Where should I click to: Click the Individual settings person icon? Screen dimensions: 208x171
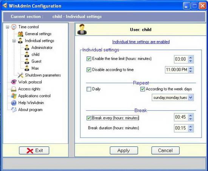point(20,41)
